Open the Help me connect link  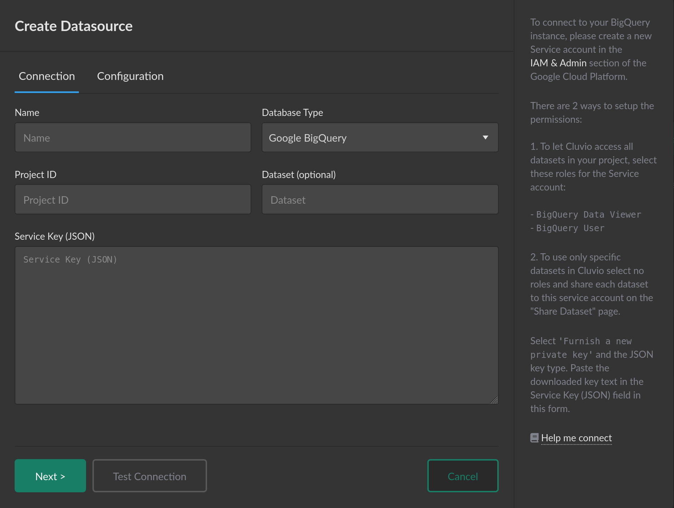576,438
